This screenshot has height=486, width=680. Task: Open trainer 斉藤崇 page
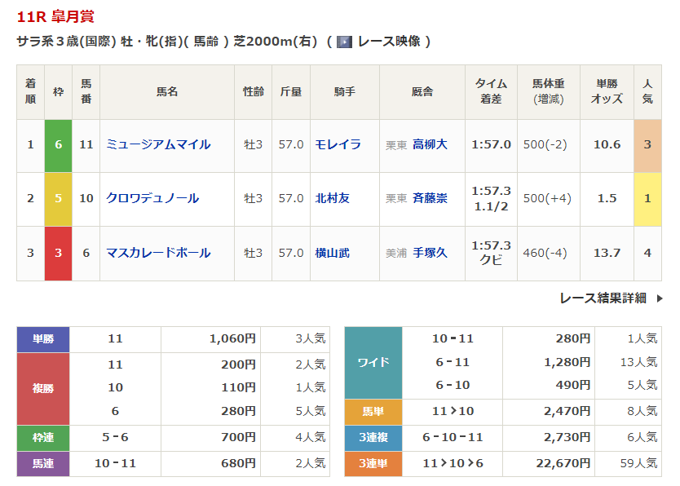430,198
